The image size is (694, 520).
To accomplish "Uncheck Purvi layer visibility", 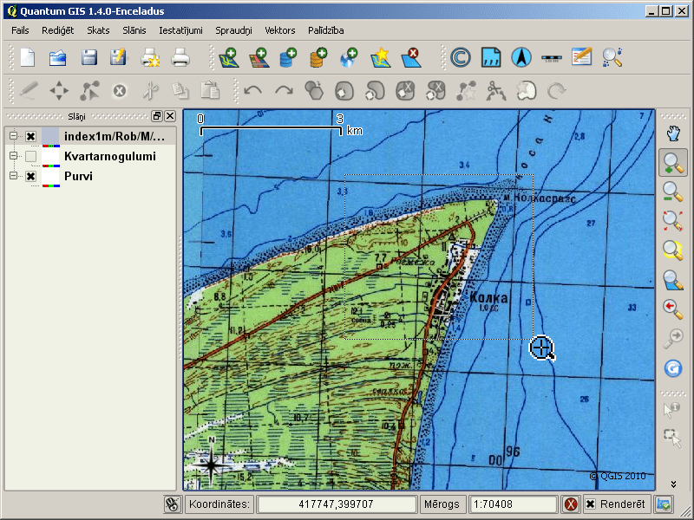I will pos(30,177).
